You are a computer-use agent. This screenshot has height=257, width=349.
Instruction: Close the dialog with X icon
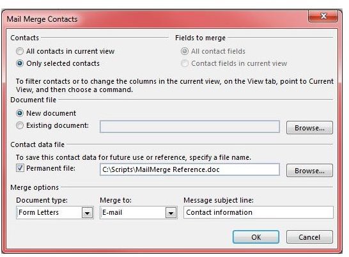coord(323,16)
